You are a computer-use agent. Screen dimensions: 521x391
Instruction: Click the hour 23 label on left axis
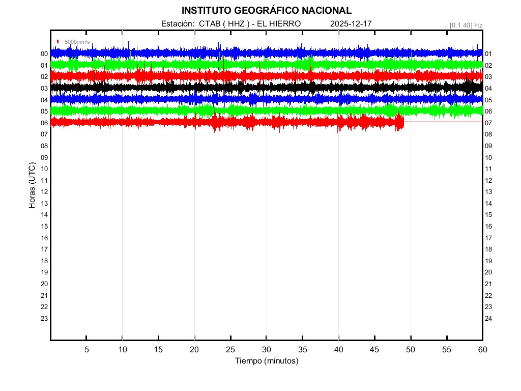[44, 319]
